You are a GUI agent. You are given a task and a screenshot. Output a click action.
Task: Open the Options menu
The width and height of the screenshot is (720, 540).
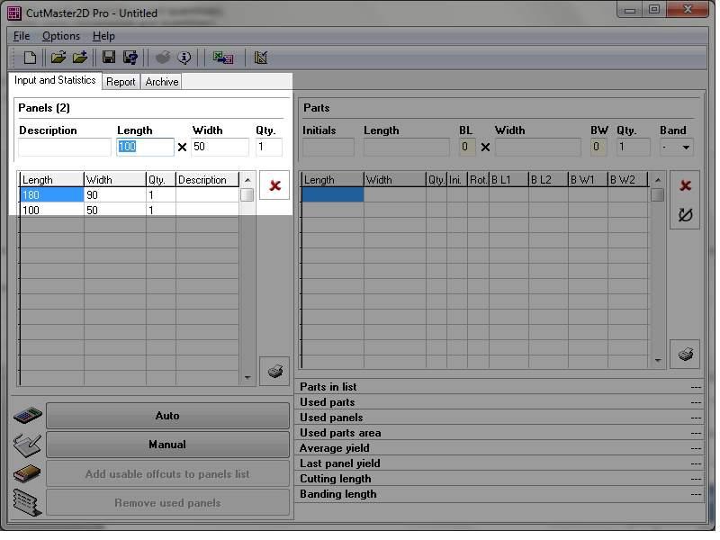click(61, 36)
